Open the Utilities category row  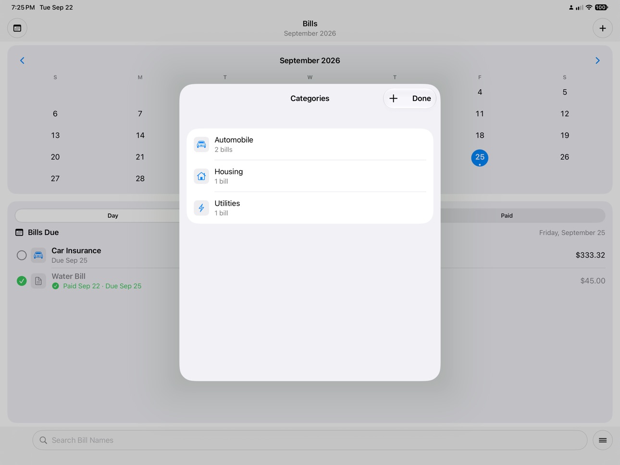[310, 208]
